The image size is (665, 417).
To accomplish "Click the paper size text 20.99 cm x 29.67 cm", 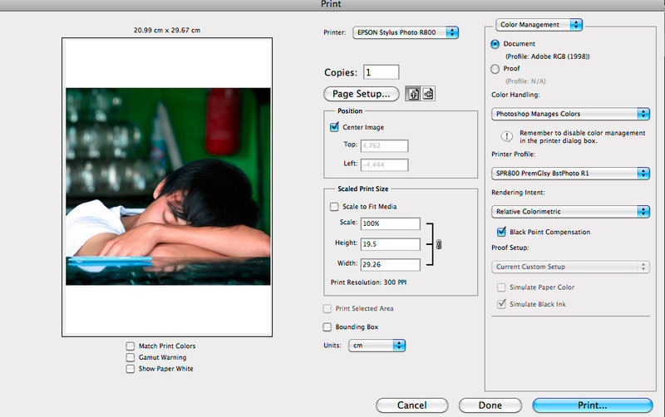I will pyautogui.click(x=167, y=30).
